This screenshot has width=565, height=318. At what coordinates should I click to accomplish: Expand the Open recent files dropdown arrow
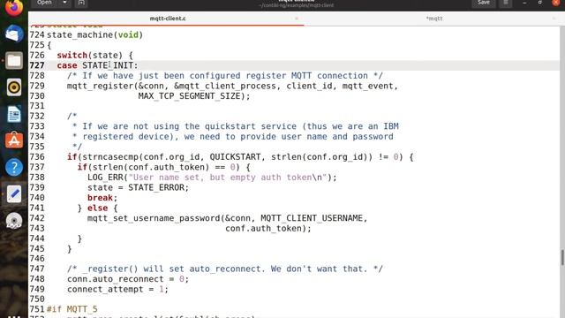64,3
